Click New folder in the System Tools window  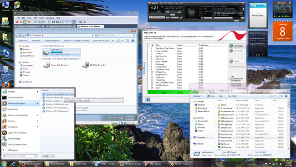232,96
